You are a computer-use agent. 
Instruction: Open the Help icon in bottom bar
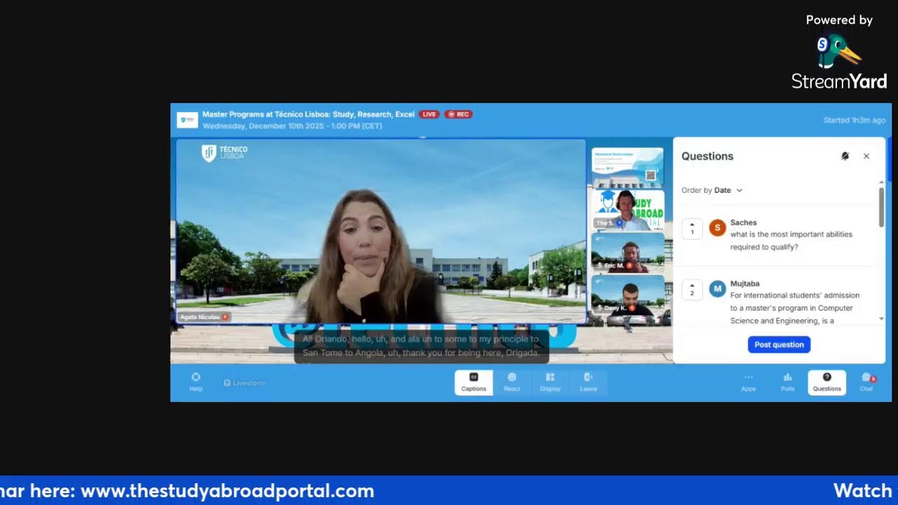(x=196, y=382)
